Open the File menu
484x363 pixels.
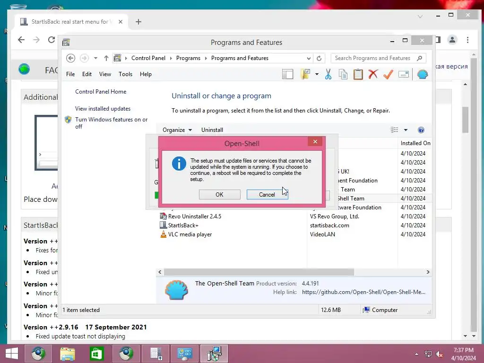70,74
